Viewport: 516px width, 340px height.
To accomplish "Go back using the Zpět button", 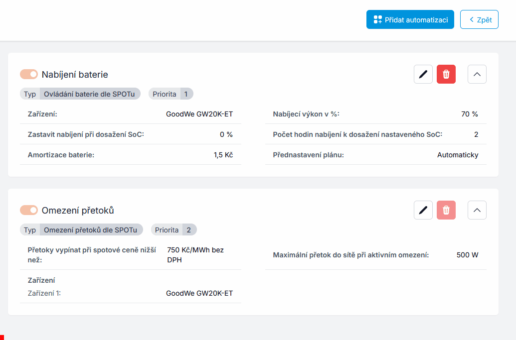I will (x=479, y=20).
